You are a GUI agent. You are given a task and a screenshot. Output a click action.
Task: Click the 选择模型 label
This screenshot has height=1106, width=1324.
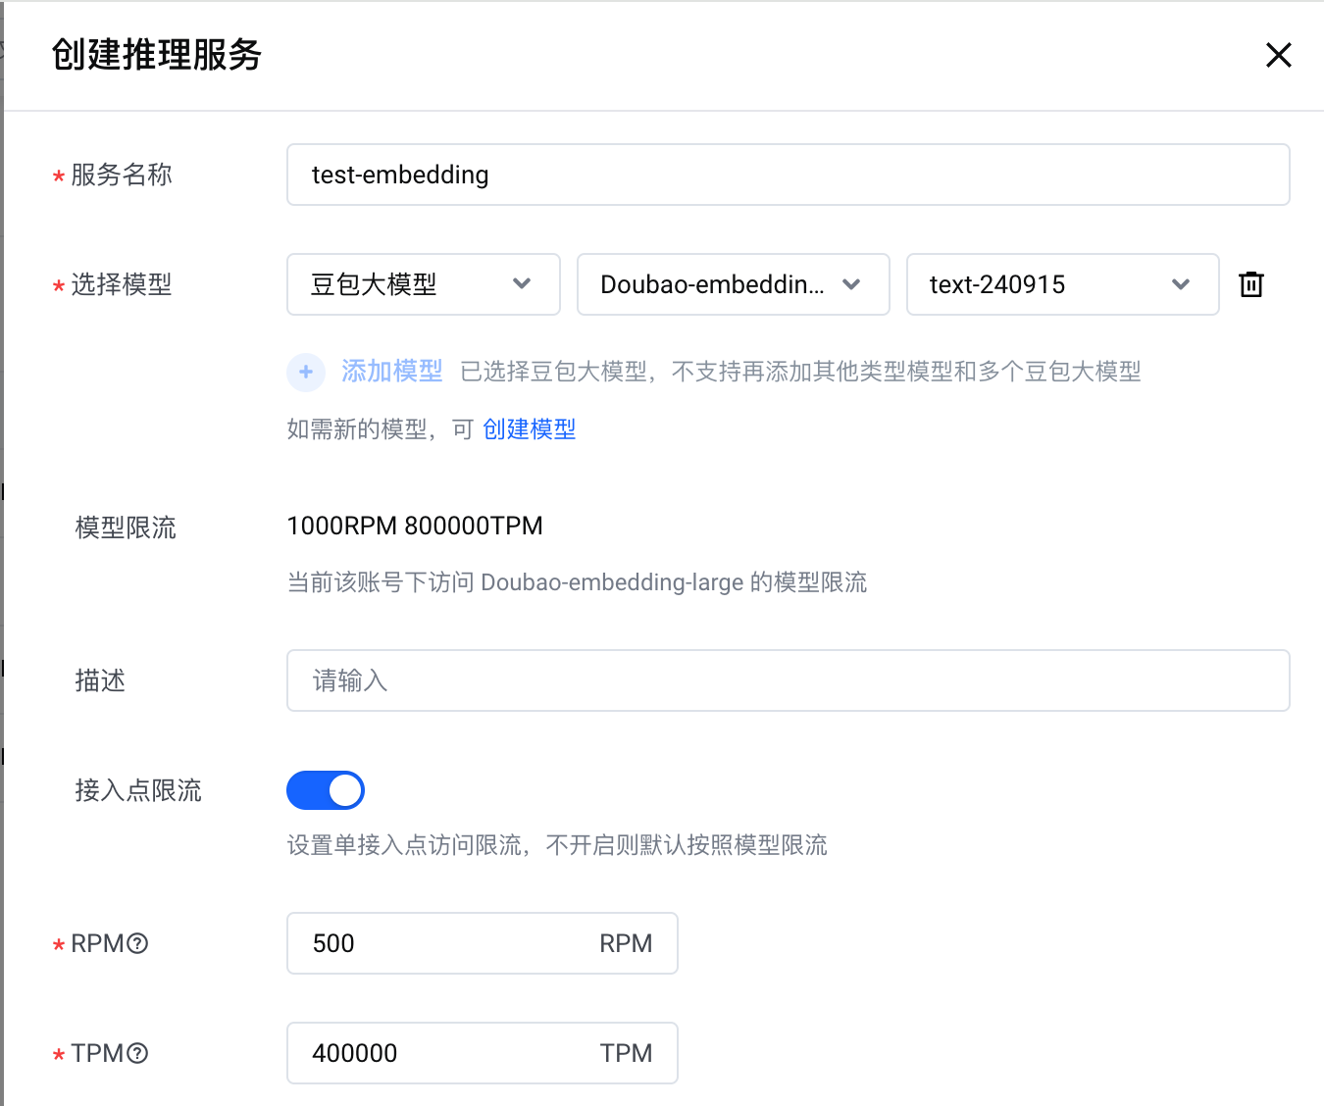pyautogui.click(x=122, y=284)
